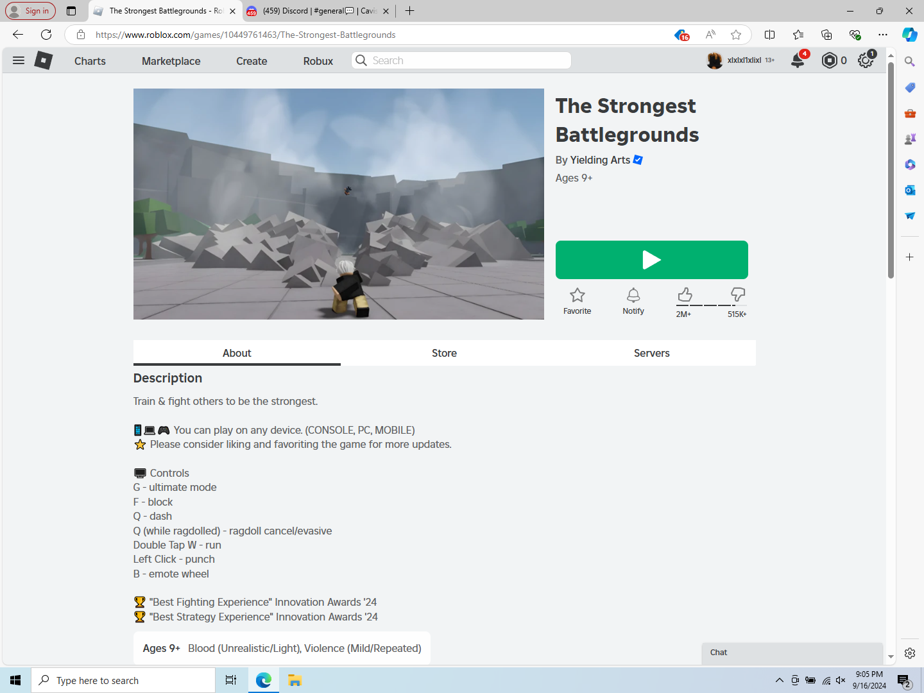The width and height of the screenshot is (924, 693).
Task: Open Edge sidebar settings gear
Action: pos(910,653)
